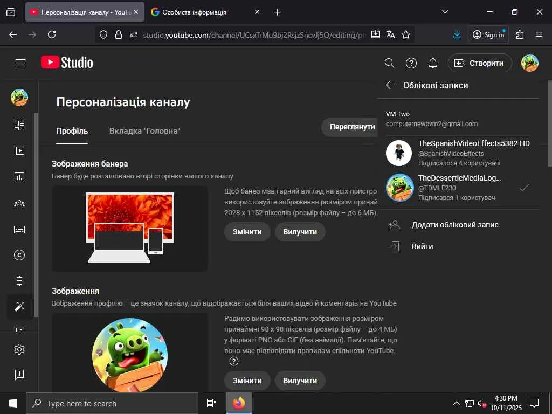
Task: Click the banner preview thumbnail
Action: click(x=129, y=229)
